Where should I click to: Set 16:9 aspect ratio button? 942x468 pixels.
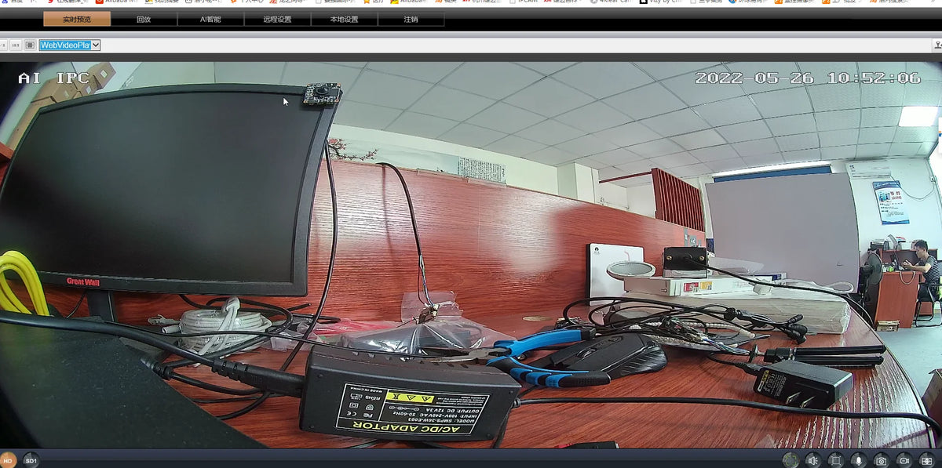pyautogui.click(x=16, y=45)
